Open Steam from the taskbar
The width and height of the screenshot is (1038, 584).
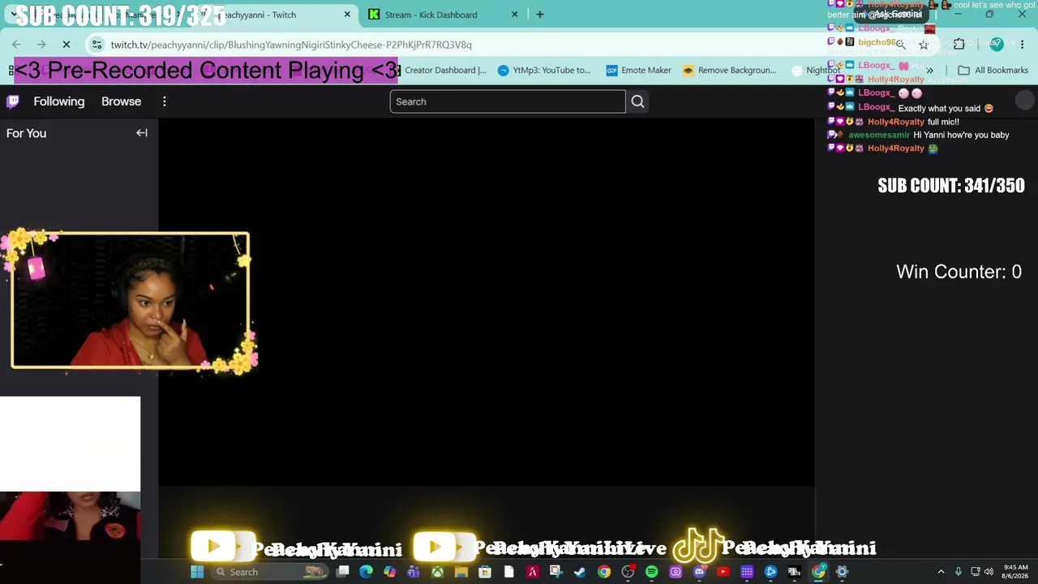(x=580, y=572)
